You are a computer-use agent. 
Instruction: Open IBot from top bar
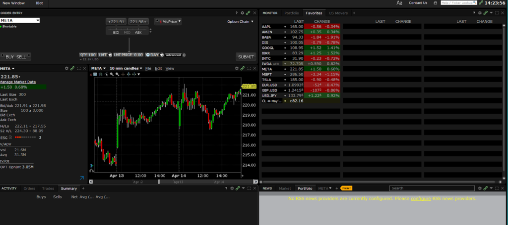coord(39,3)
